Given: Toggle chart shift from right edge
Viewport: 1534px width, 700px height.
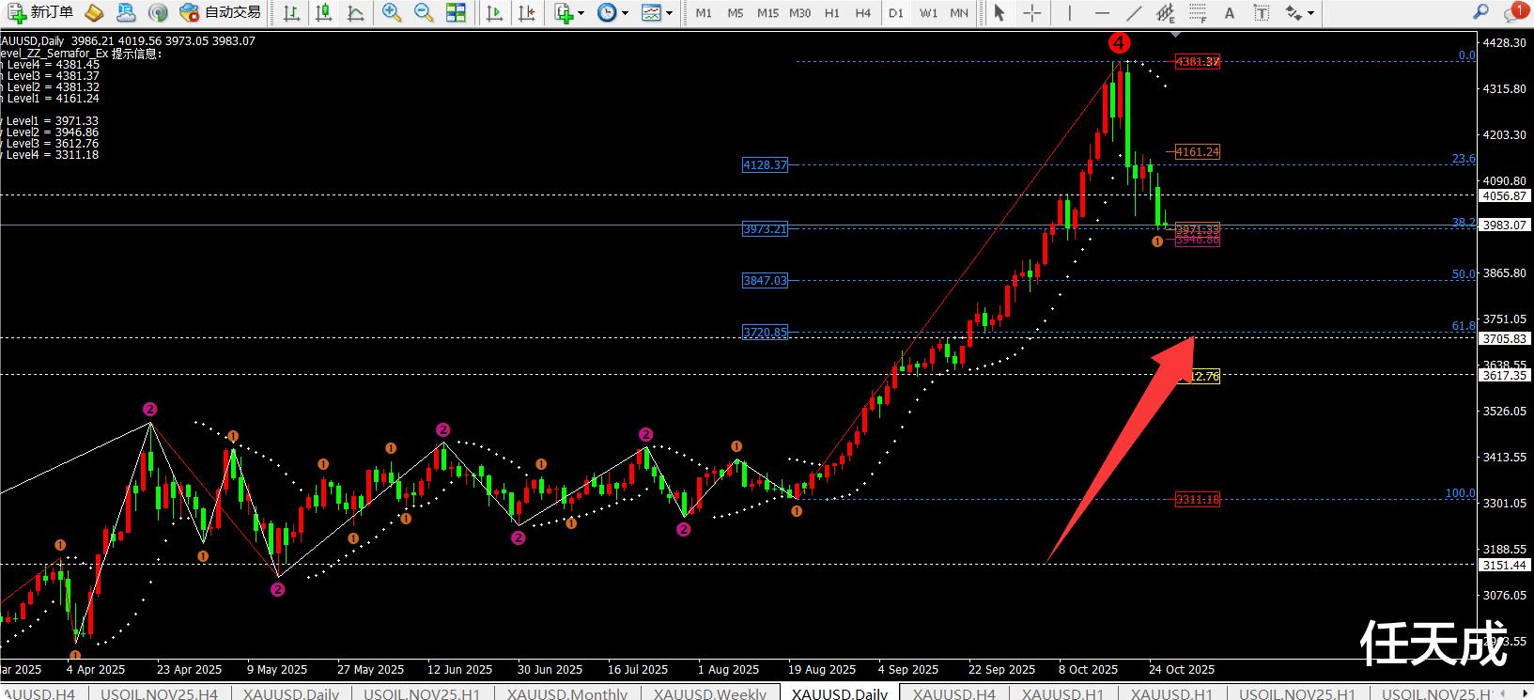Looking at the screenshot, I should [x=526, y=12].
